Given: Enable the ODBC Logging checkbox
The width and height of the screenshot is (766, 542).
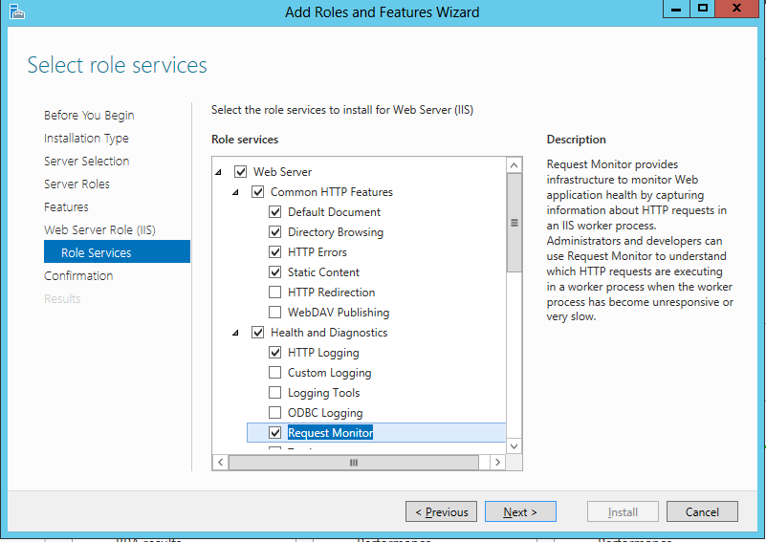Looking at the screenshot, I should 275,413.
